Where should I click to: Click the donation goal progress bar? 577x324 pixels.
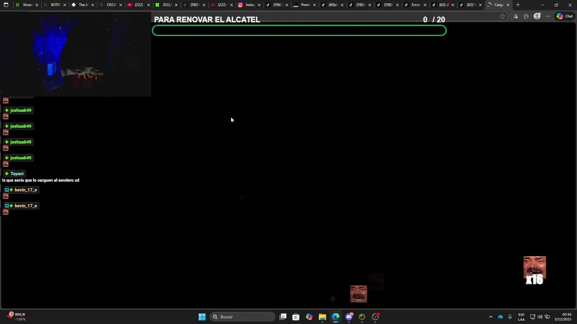[x=299, y=30]
